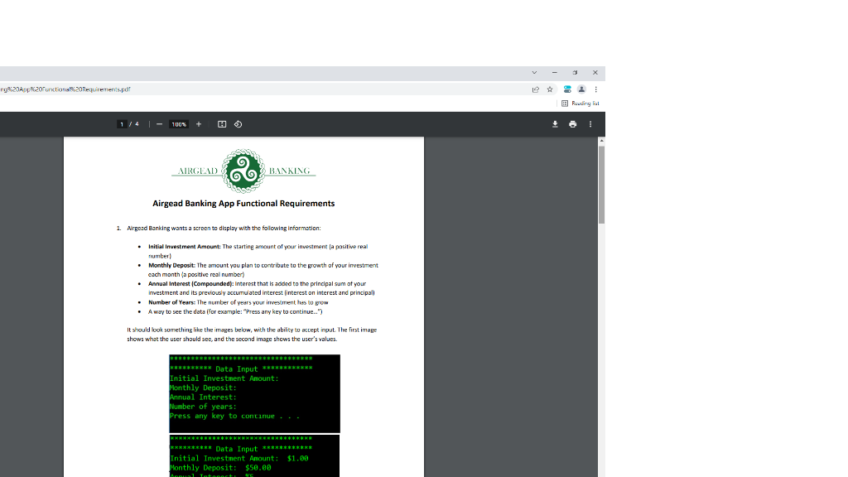Expand the tab search chevron
The height and width of the screenshot is (477, 848).
click(x=534, y=73)
